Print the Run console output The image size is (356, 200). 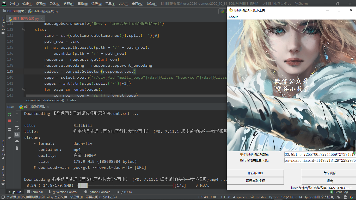click(x=17, y=141)
